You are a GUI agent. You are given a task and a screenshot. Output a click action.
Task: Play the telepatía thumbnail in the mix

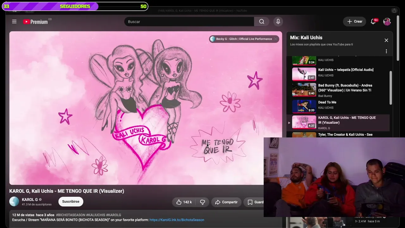tap(304, 74)
